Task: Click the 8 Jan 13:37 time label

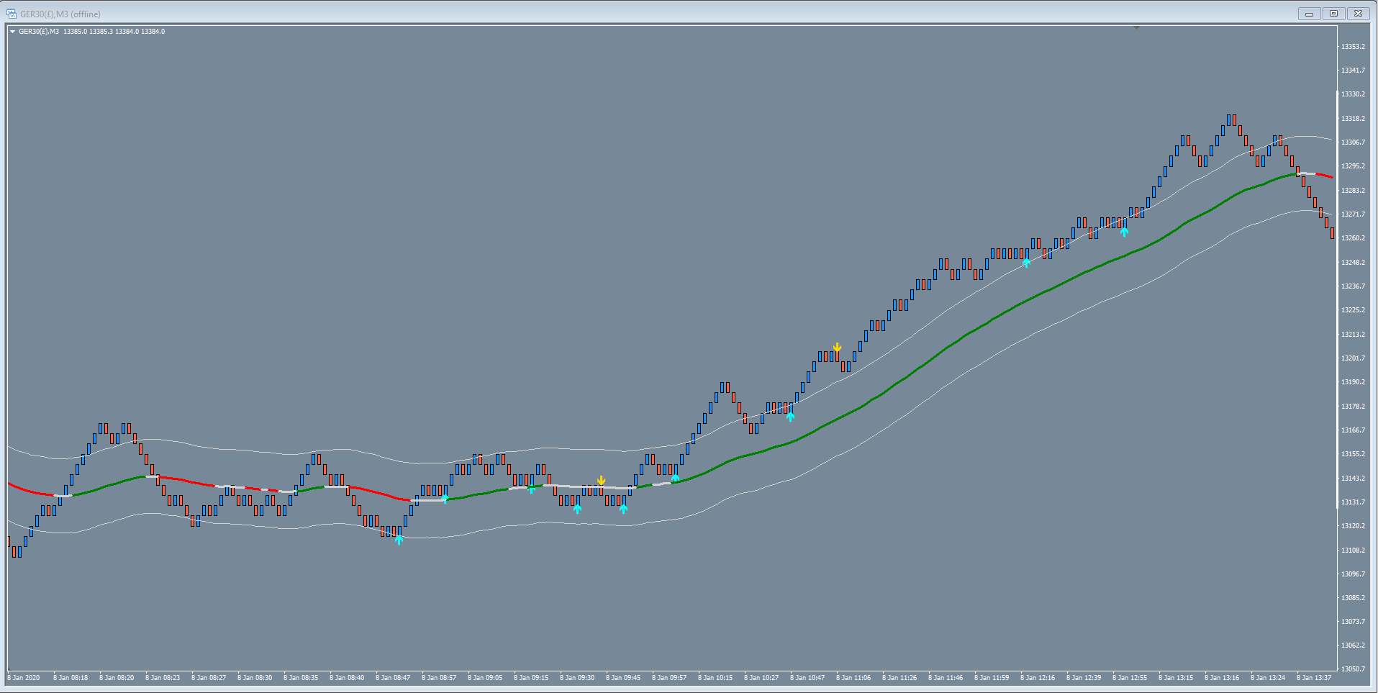Action: [1314, 678]
